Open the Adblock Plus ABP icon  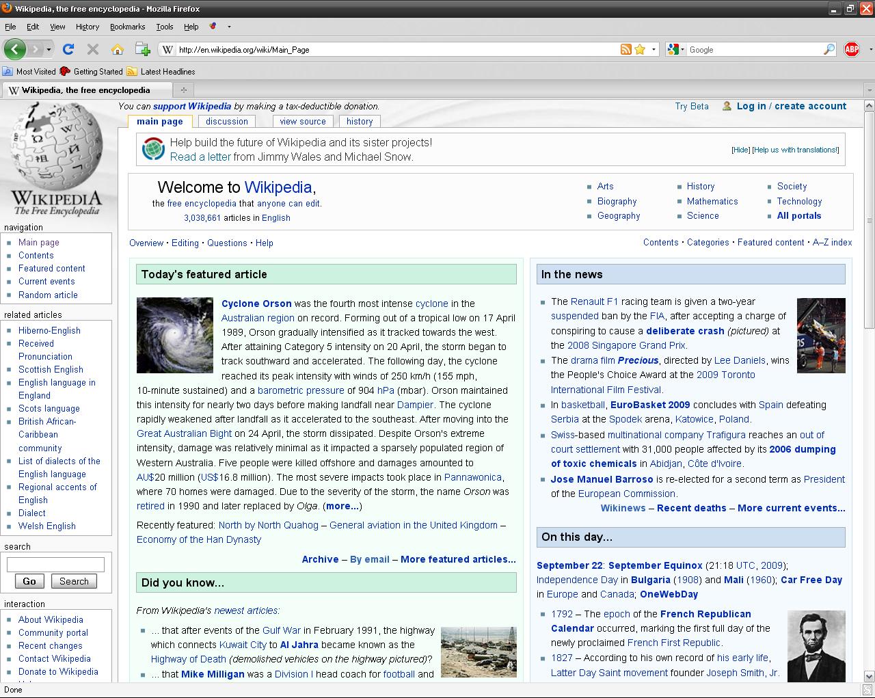(x=852, y=49)
